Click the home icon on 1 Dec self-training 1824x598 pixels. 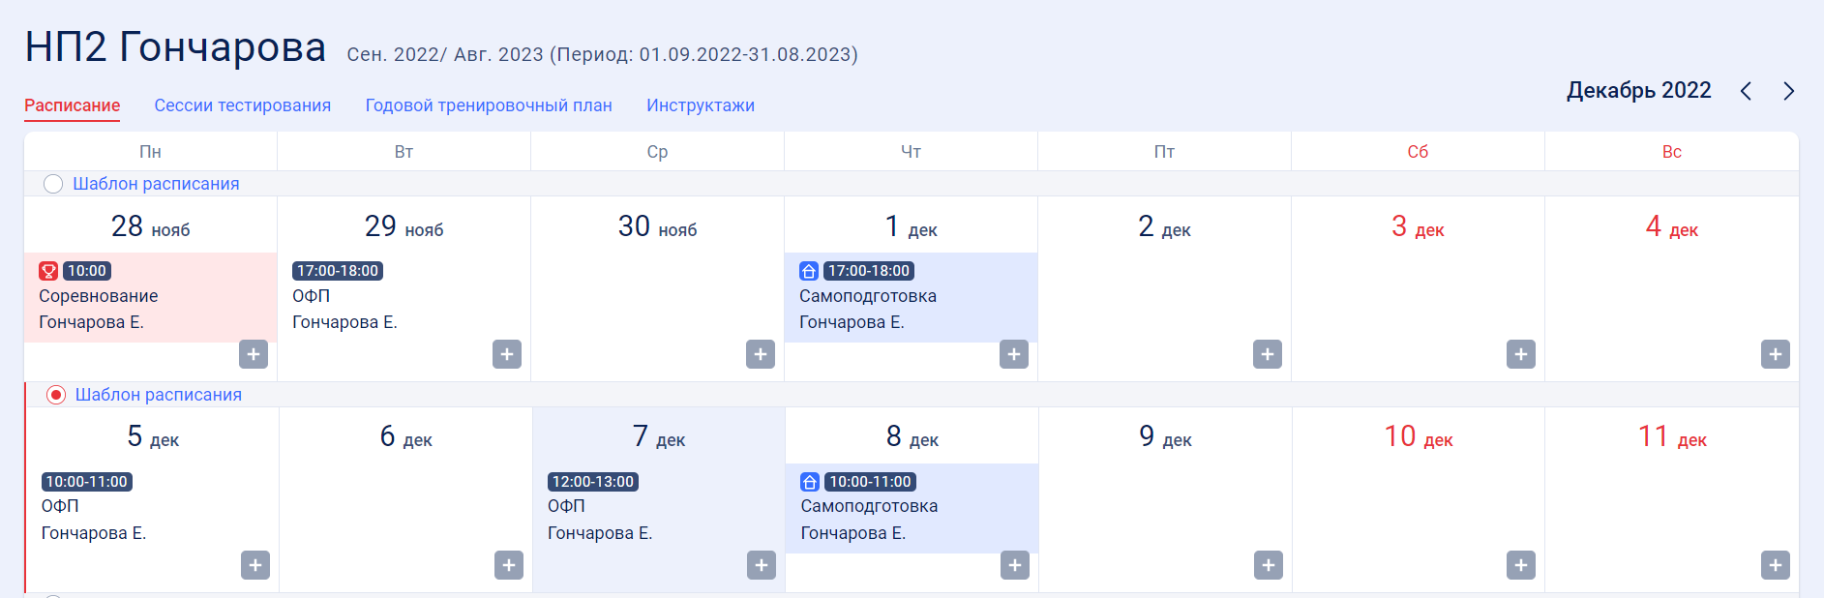pos(809,271)
